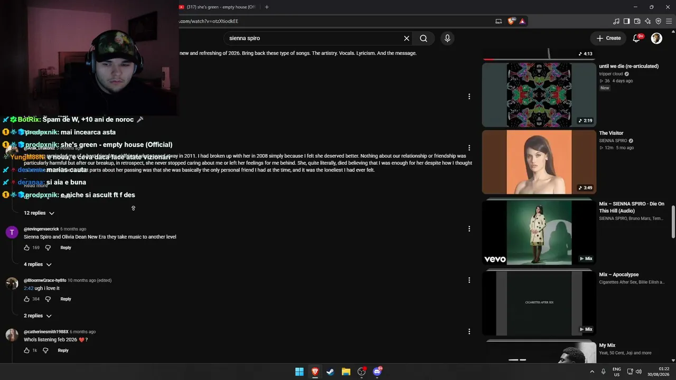The width and height of the screenshot is (676, 380).
Task: Open options menu for the 2011 story comment
Action: click(469, 148)
